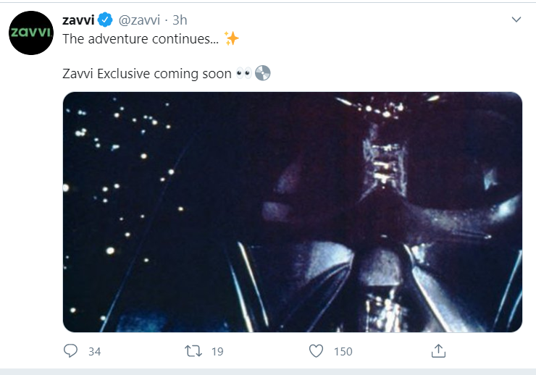536x375 pixels.
Task: Click the blue verified badge
Action: [106, 20]
